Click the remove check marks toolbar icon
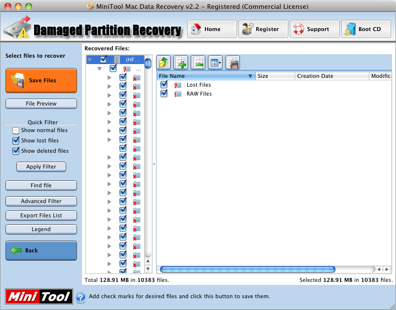Screen dimensions: 396x310 [x=198, y=63]
